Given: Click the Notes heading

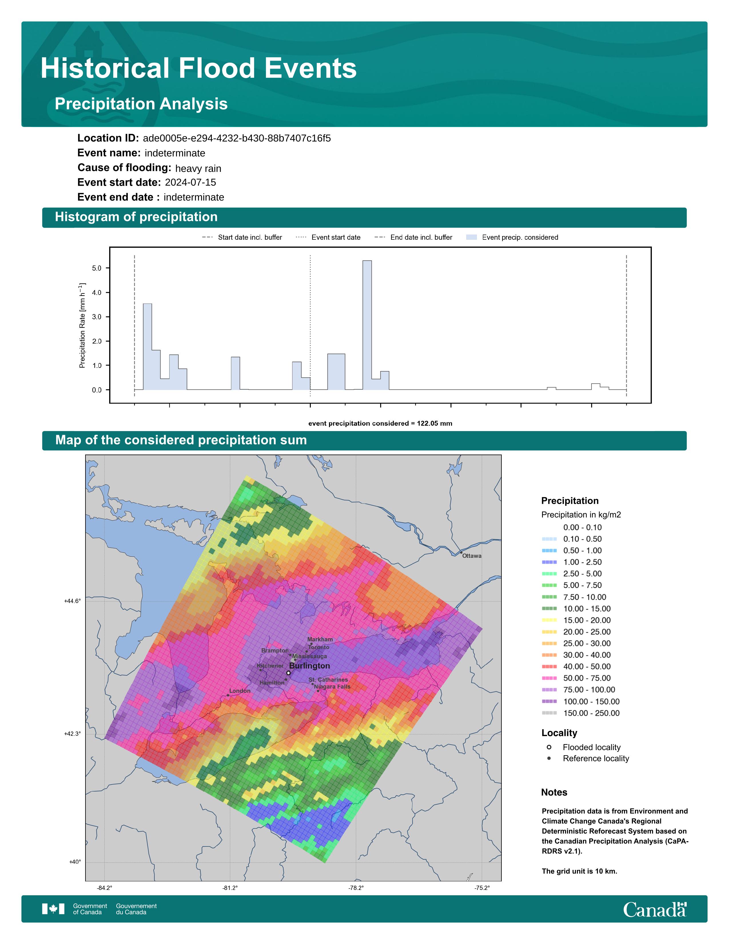Looking at the screenshot, I should click(554, 792).
